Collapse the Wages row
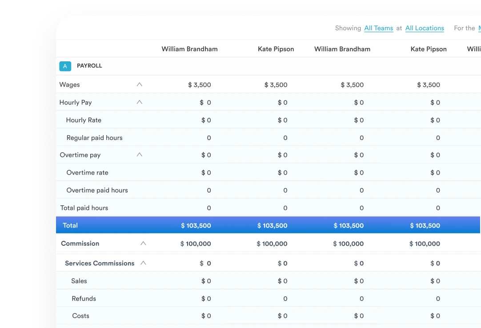Image resolution: width=481 pixels, height=328 pixels. coord(140,84)
